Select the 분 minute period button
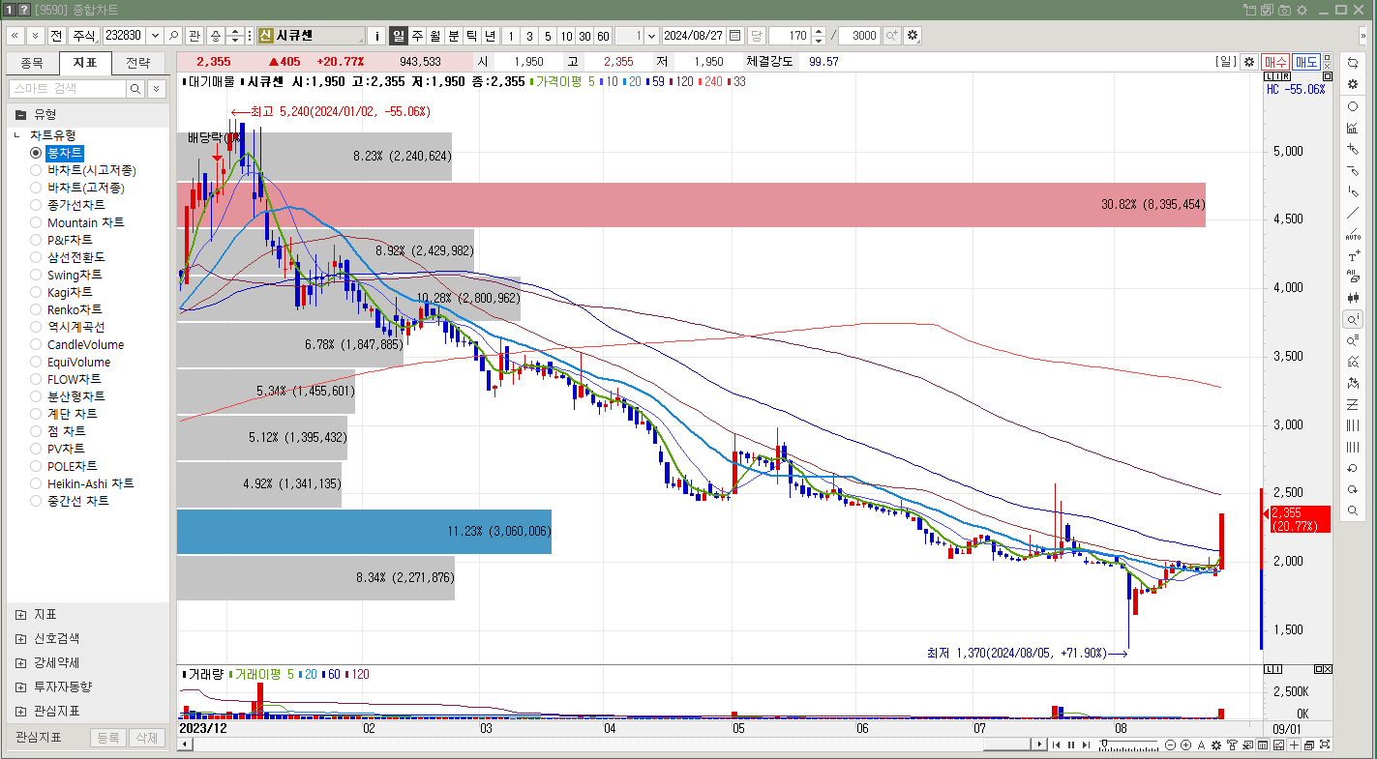 [454, 36]
